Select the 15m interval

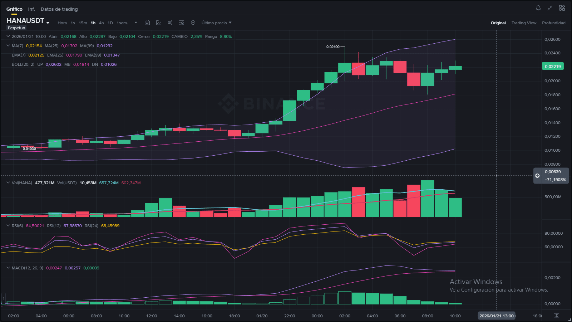pyautogui.click(x=83, y=23)
